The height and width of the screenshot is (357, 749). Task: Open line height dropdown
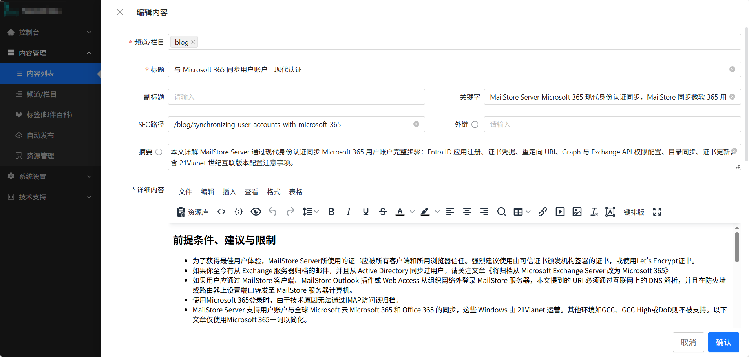click(311, 212)
